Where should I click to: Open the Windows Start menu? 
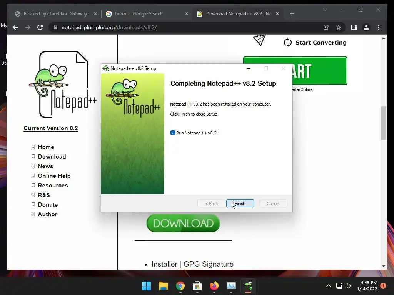pyautogui.click(x=146, y=286)
